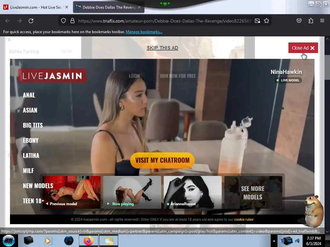Click the tray icon beside the clock
330x247 pixels.
(297, 241)
